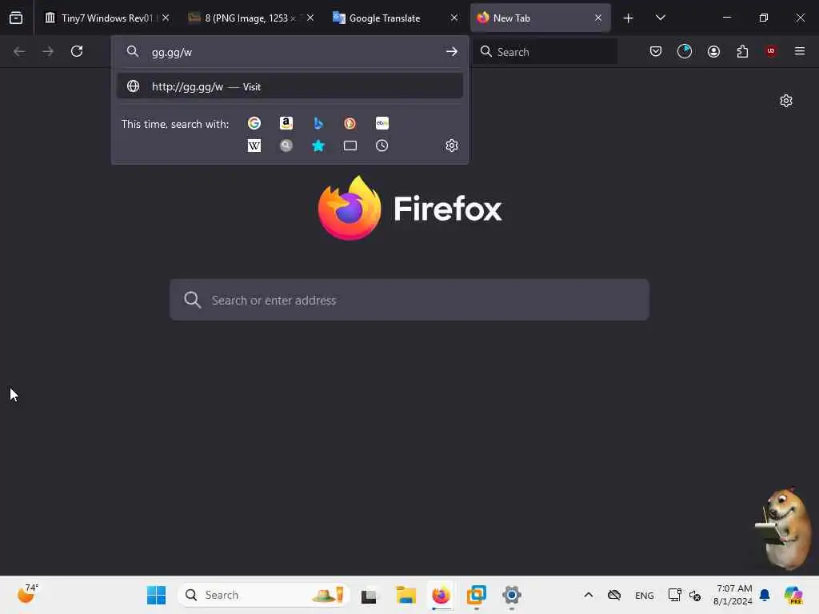
Task: Close the Tiny7 Windows Rev01 tab
Action: [x=166, y=18]
